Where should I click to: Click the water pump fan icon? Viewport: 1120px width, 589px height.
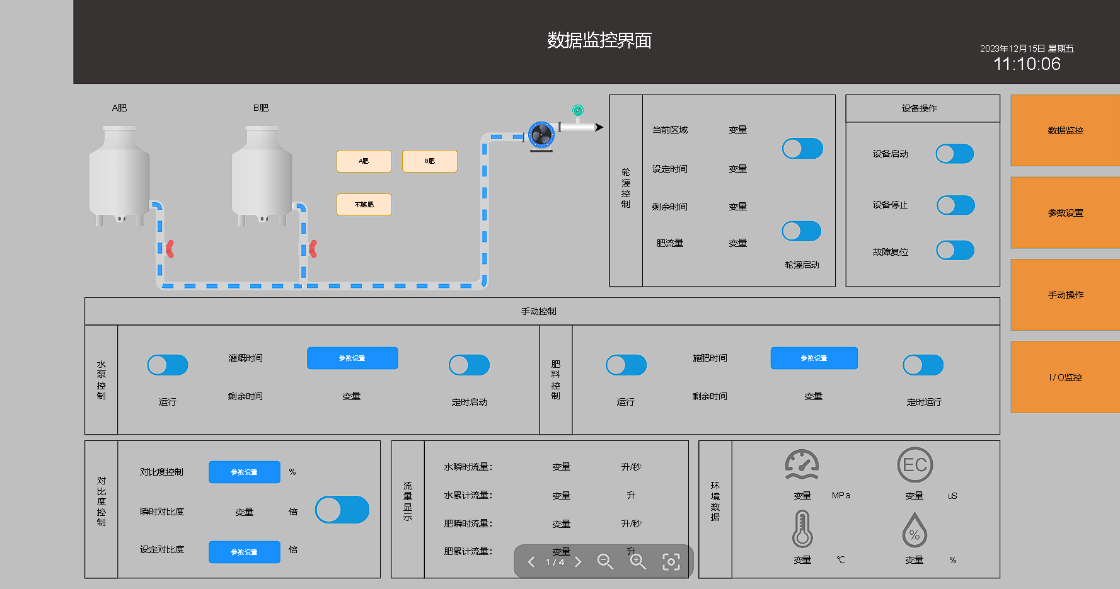[541, 135]
